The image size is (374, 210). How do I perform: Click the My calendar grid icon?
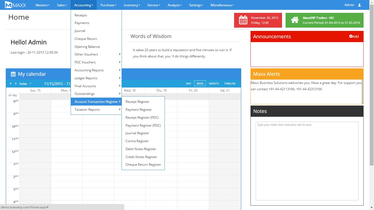(x=13, y=74)
